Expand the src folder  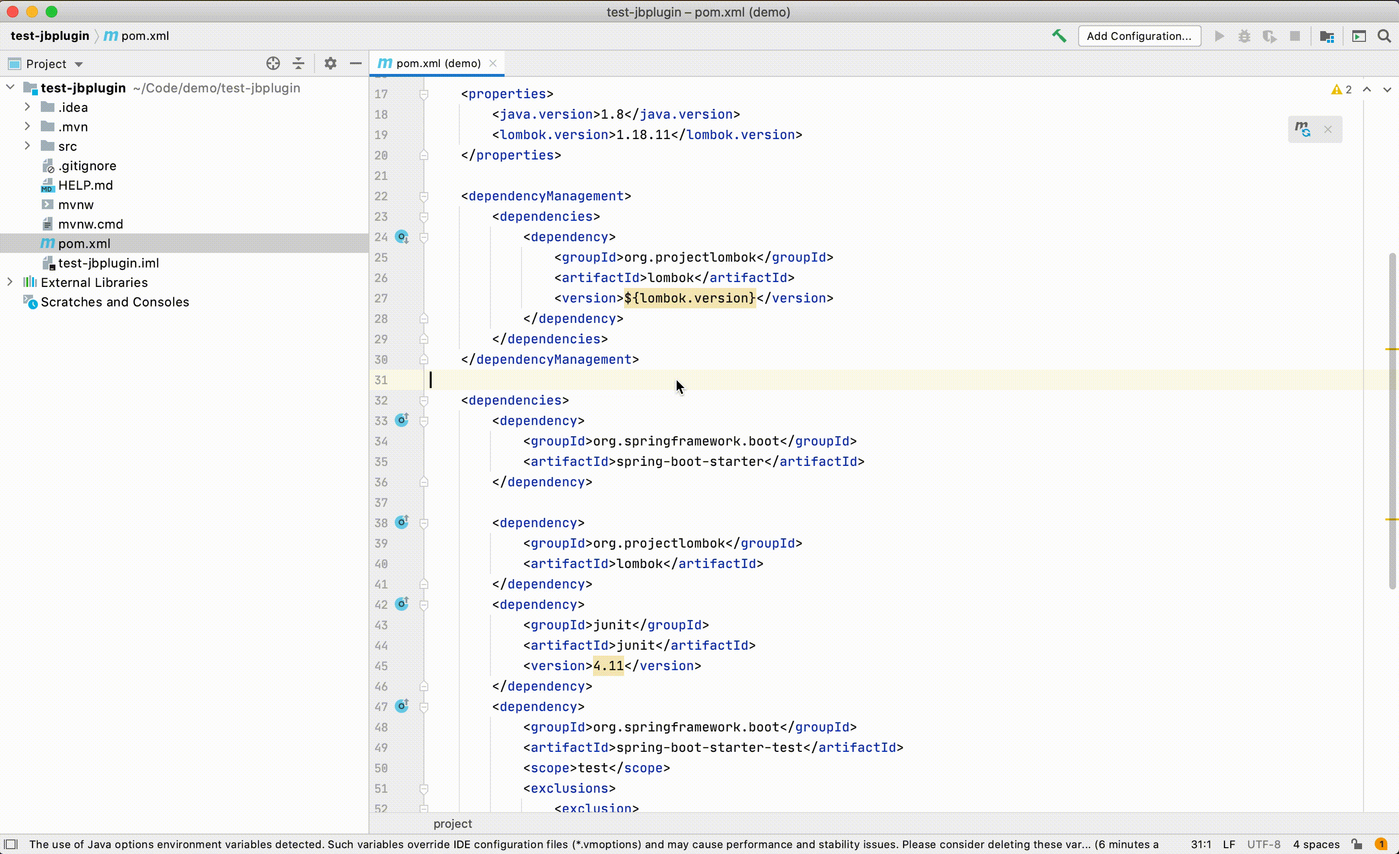point(27,146)
